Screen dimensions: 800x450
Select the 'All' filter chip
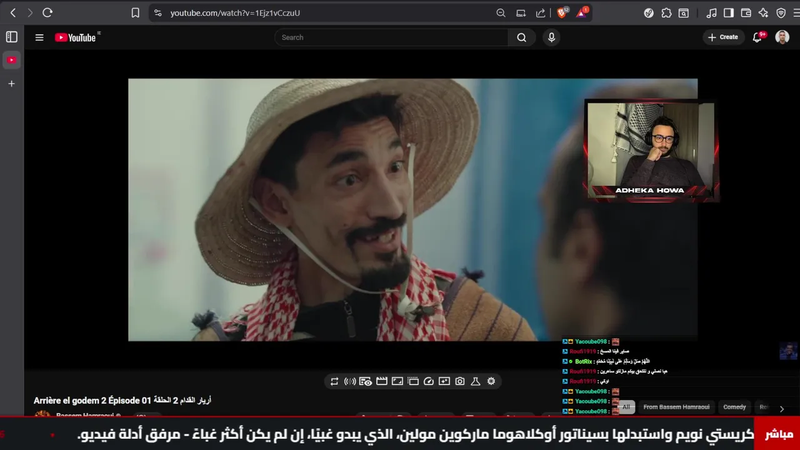point(626,407)
